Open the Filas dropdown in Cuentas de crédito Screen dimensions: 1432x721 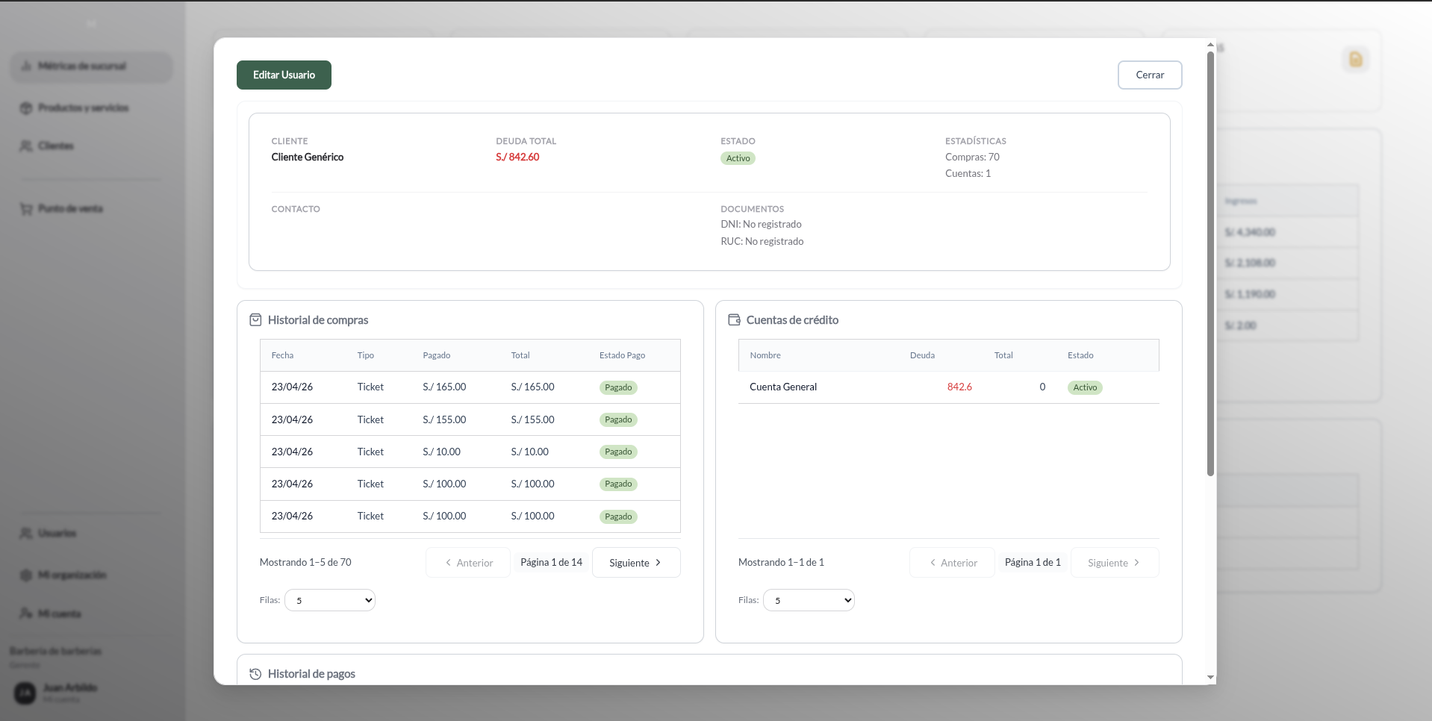[809, 599]
